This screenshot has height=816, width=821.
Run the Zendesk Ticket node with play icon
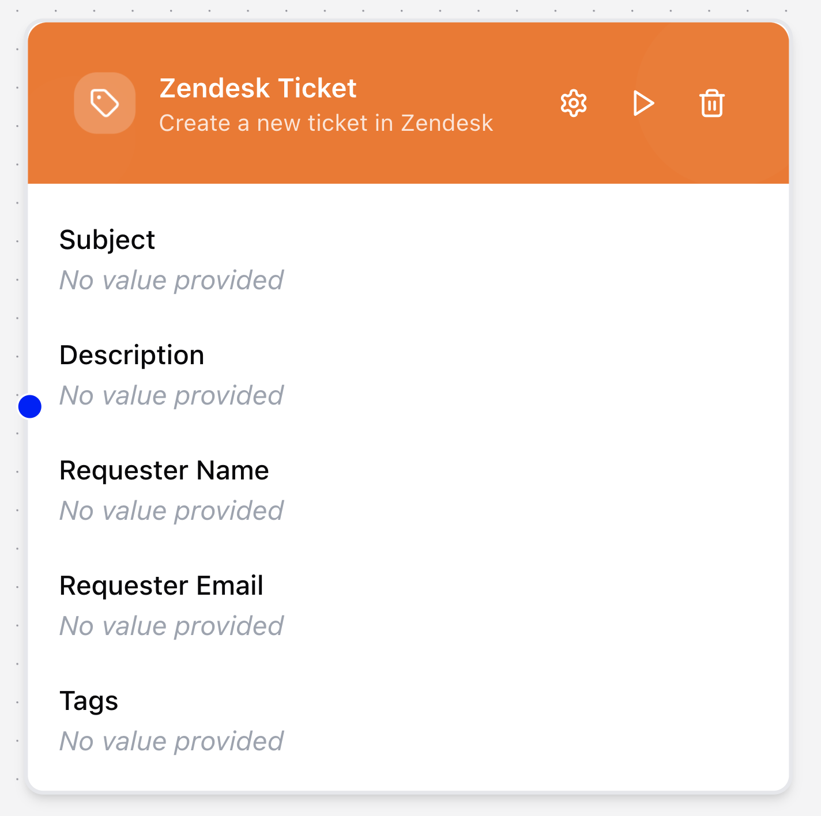[x=643, y=104]
